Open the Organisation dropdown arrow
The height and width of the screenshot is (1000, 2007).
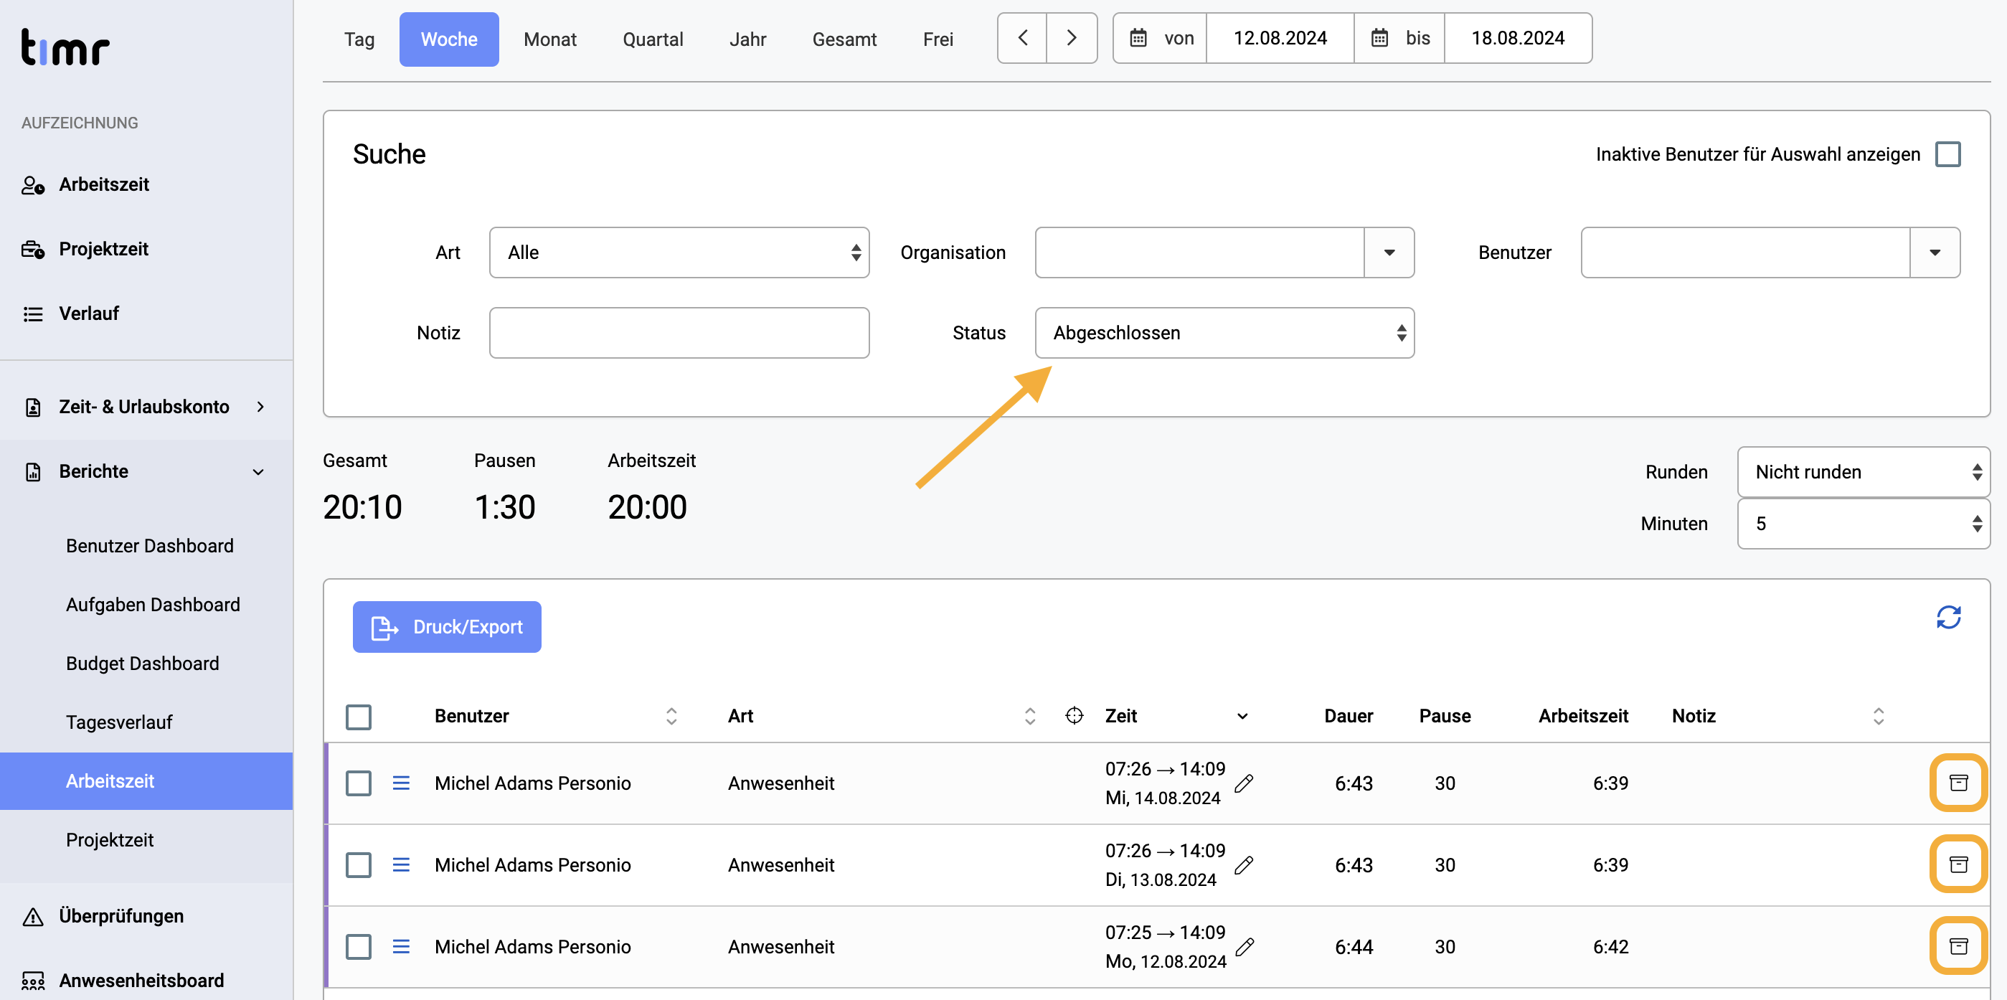(1389, 253)
